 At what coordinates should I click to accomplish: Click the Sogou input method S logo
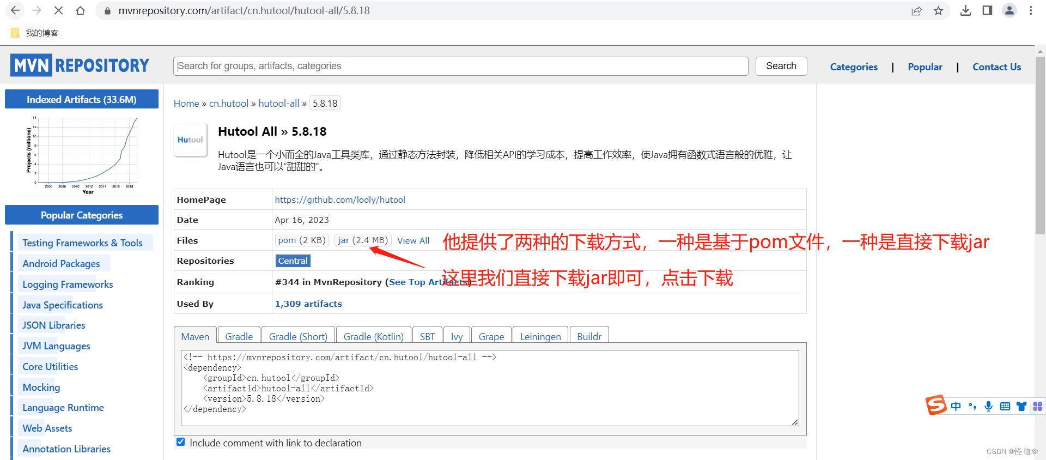[936, 405]
